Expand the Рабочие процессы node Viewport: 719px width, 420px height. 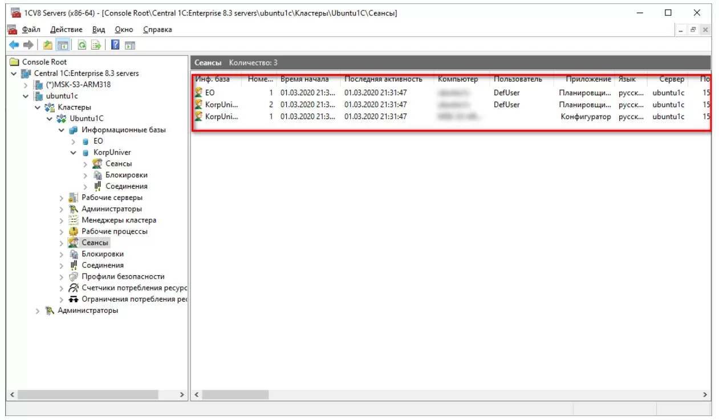(x=62, y=231)
